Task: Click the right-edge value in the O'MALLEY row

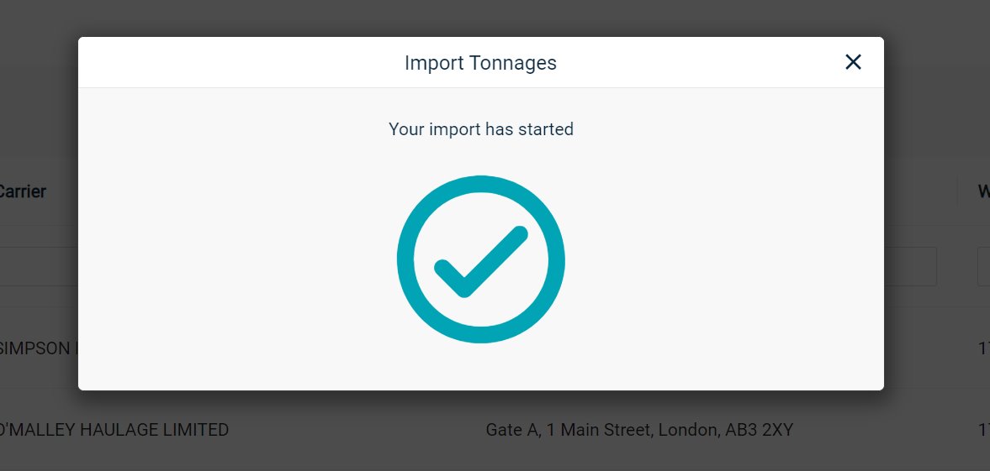Action: pyautogui.click(x=983, y=430)
